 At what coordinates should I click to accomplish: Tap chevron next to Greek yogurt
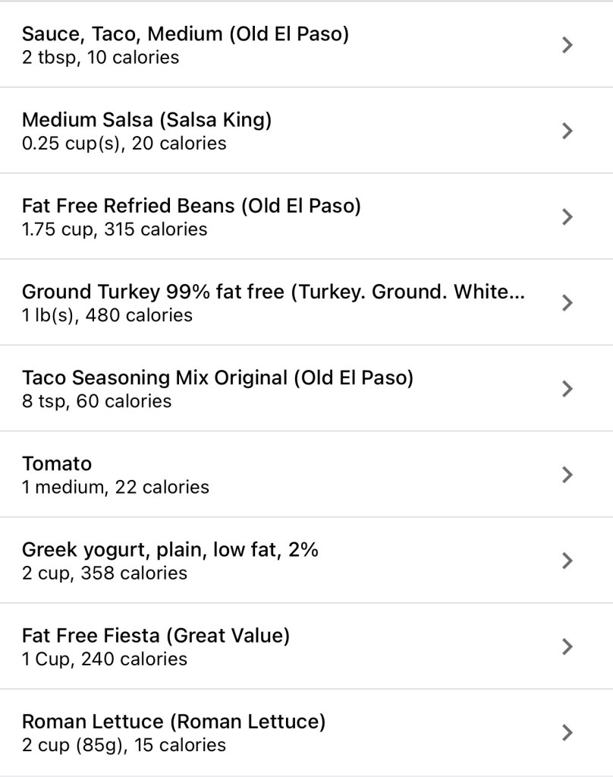566,561
